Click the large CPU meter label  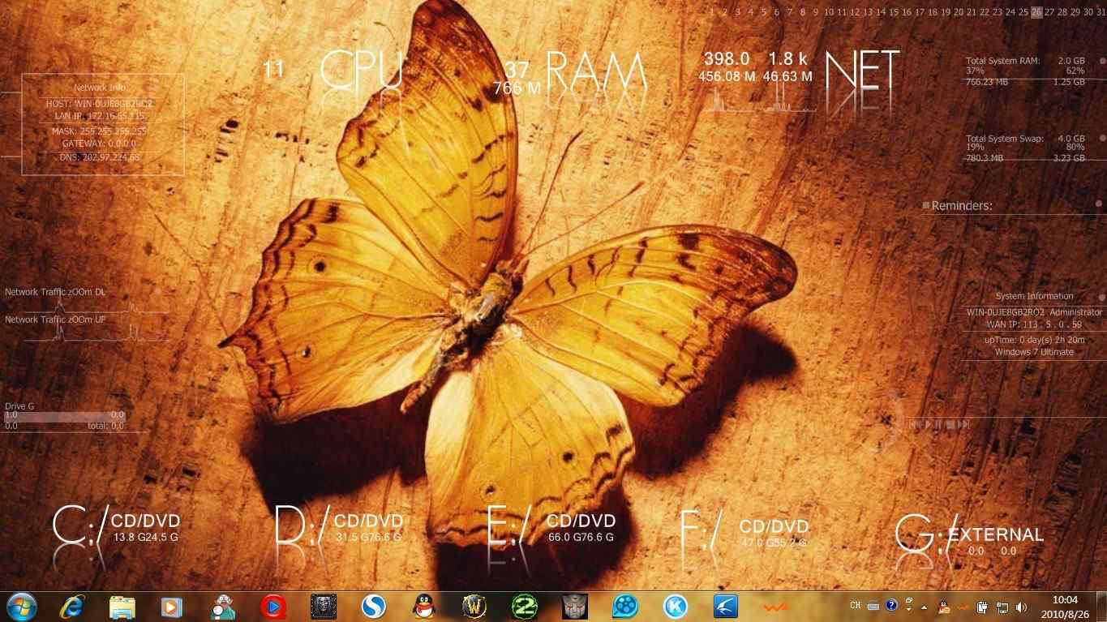point(362,70)
